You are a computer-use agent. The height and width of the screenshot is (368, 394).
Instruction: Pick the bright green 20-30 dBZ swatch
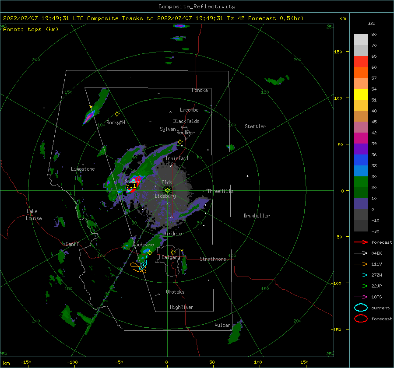coord(361,182)
